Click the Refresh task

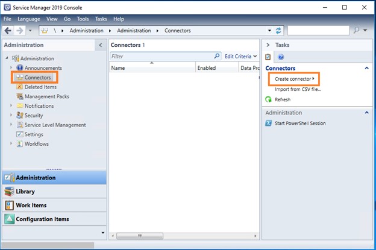click(283, 99)
